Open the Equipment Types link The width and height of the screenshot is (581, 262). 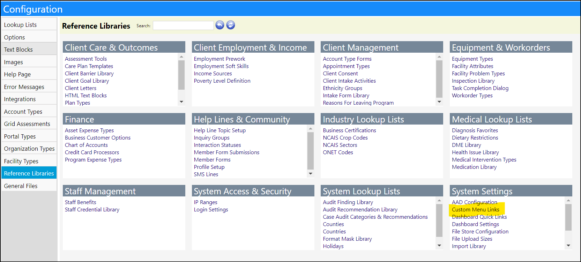coord(472,59)
